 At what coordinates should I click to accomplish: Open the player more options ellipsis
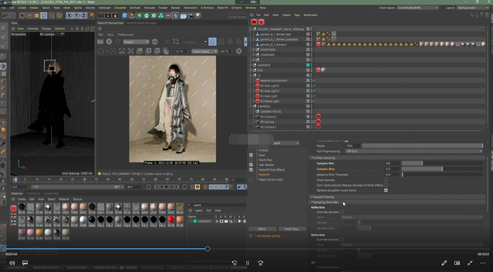(x=483, y=263)
